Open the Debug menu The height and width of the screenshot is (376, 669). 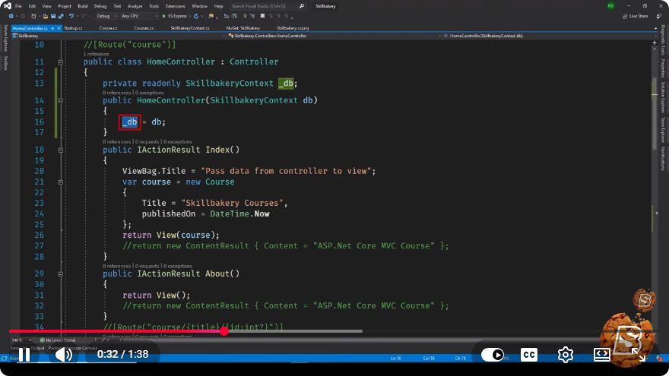click(x=100, y=6)
